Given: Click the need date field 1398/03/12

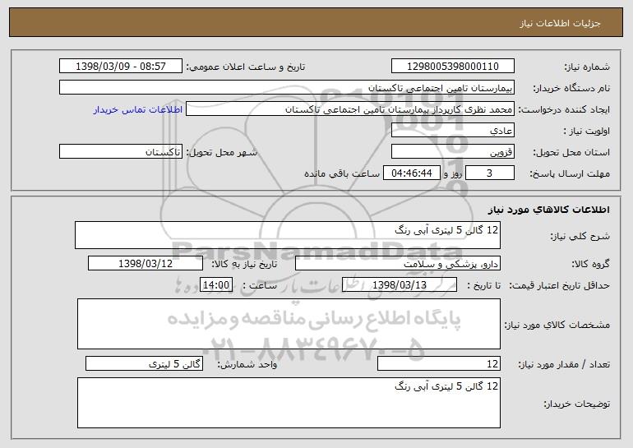Looking at the screenshot, I should point(146,264).
